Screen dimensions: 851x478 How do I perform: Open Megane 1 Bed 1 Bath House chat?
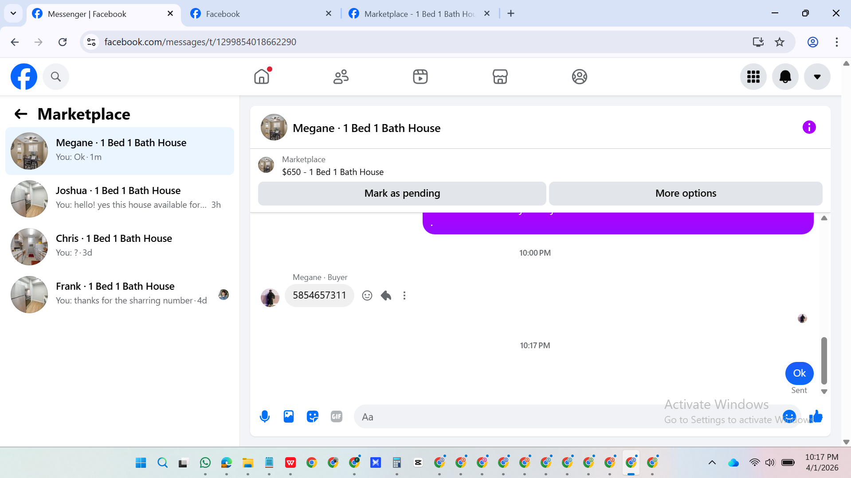120,151
